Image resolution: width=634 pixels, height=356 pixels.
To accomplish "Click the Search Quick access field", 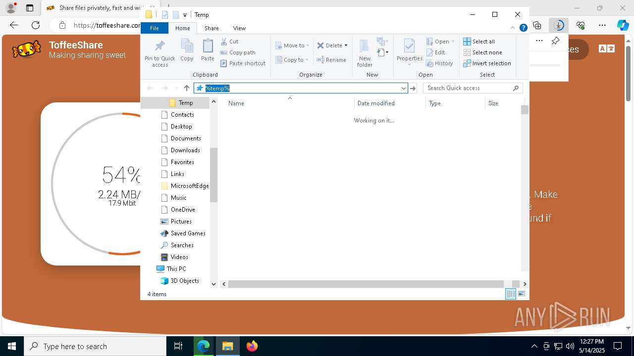I will tap(473, 88).
